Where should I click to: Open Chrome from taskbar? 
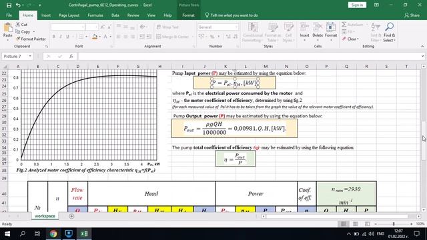53,234
